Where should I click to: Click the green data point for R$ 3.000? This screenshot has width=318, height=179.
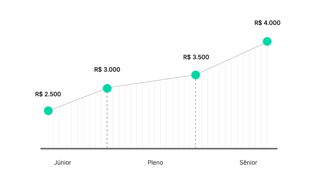coord(107,88)
